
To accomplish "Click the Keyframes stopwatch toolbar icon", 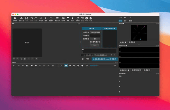I will pyautogui.click(x=78, y=19).
